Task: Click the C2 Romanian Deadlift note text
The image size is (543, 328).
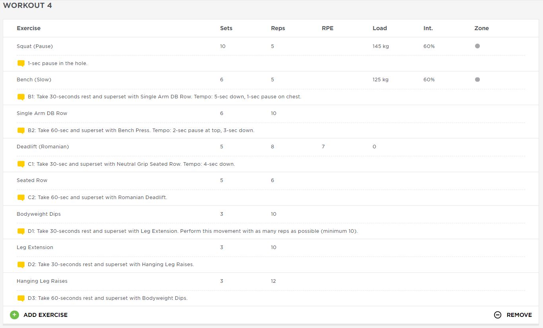Action: [x=97, y=198]
